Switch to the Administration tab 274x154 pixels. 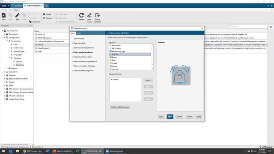tap(33, 6)
